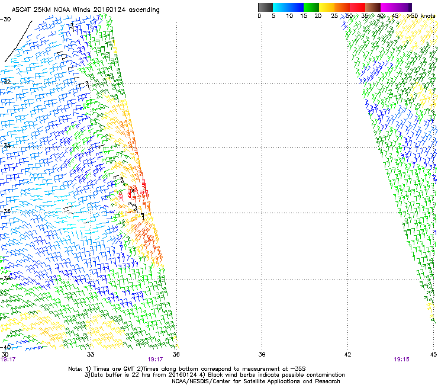Click the black diagonal line near the -30 label
The height and width of the screenshot is (385, 438).
click(18, 41)
